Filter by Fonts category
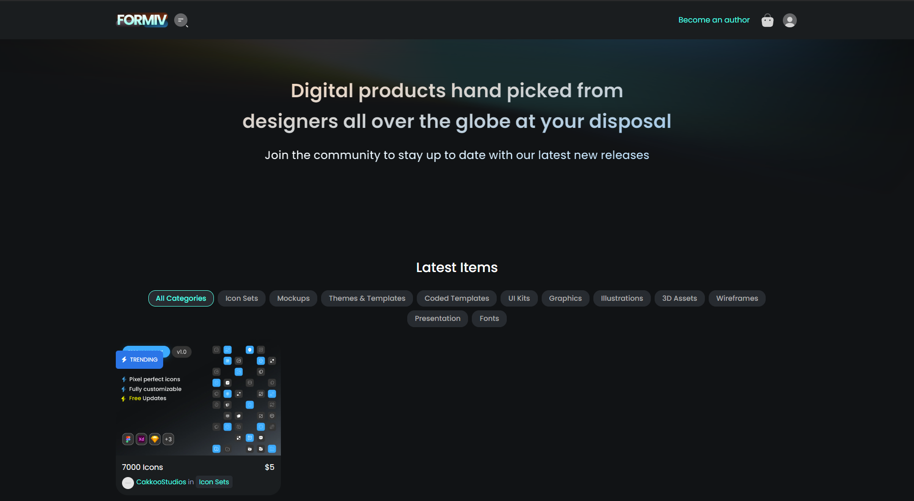The height and width of the screenshot is (501, 914). (x=489, y=319)
